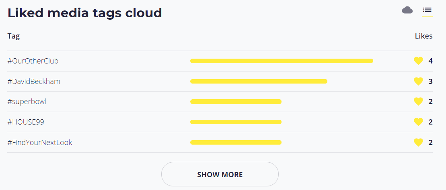Click the #superbowl yellow likes bar

(236, 102)
